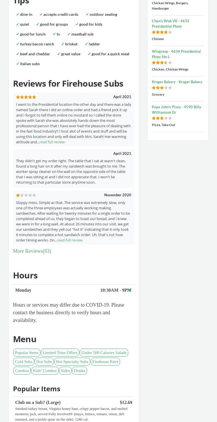Open the Kids' Combos menu category
Screen dimensions: 217x422
[x=45, y=371]
